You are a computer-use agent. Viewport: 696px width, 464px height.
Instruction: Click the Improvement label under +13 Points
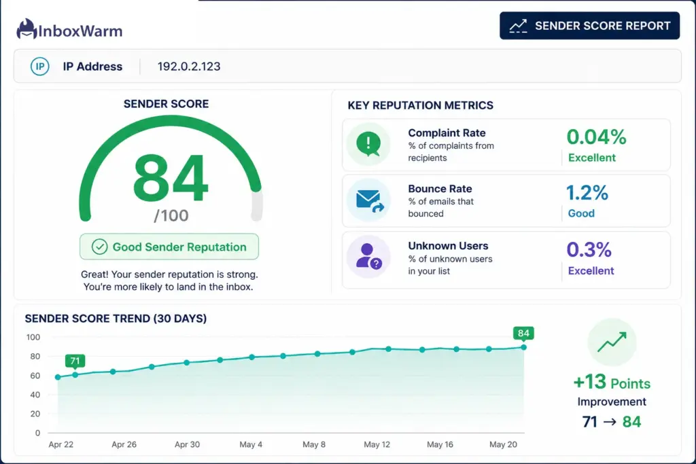pos(612,402)
